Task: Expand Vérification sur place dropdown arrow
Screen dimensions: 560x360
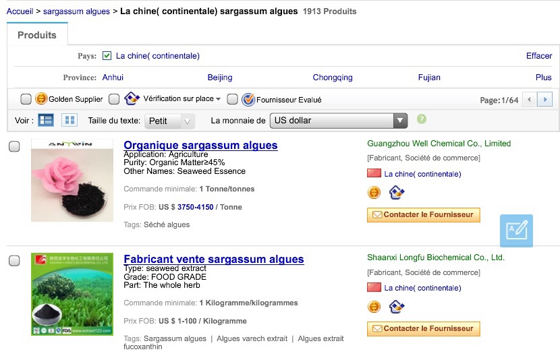Action: tap(218, 99)
